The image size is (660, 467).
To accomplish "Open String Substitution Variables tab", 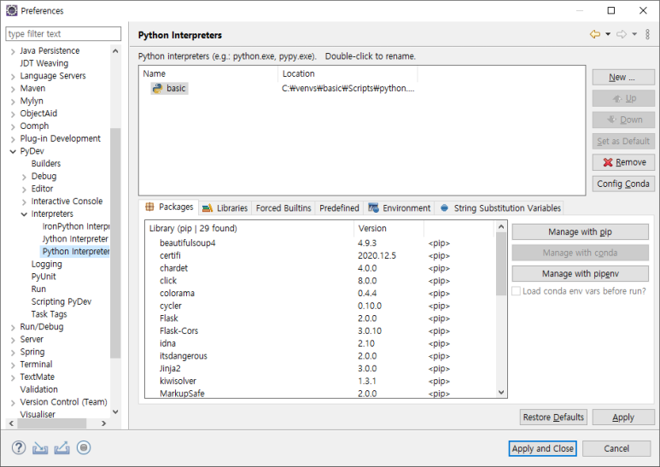I will (x=500, y=208).
